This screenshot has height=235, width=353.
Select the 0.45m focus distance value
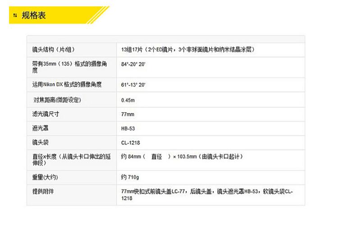128,100
